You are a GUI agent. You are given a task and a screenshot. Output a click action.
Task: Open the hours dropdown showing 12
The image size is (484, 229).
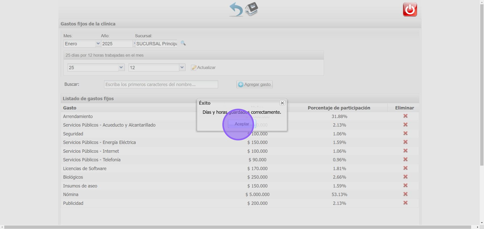click(x=182, y=67)
